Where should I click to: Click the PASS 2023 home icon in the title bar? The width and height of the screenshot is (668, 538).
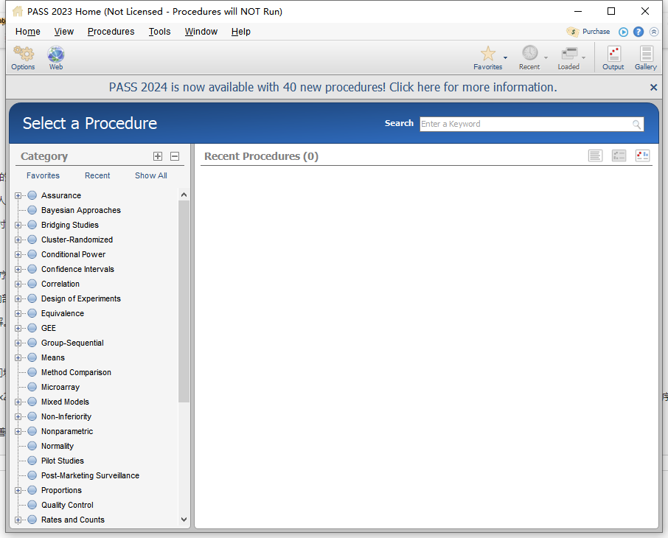pos(18,11)
